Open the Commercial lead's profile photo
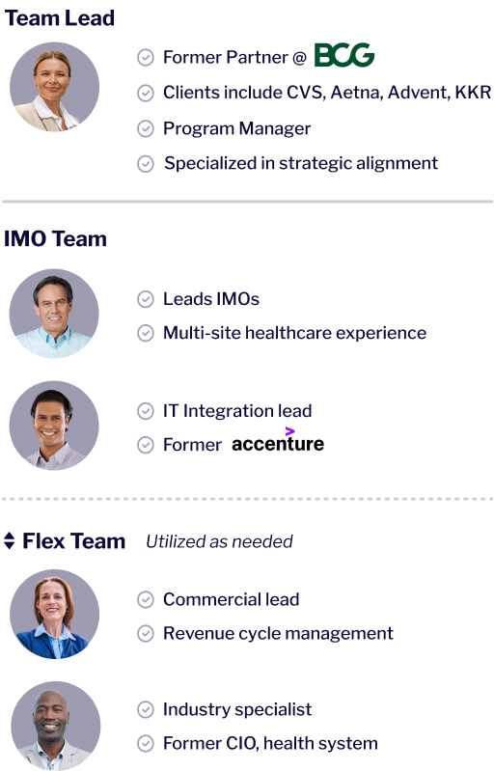Image resolution: width=494 pixels, height=771 pixels. pyautogui.click(x=55, y=614)
